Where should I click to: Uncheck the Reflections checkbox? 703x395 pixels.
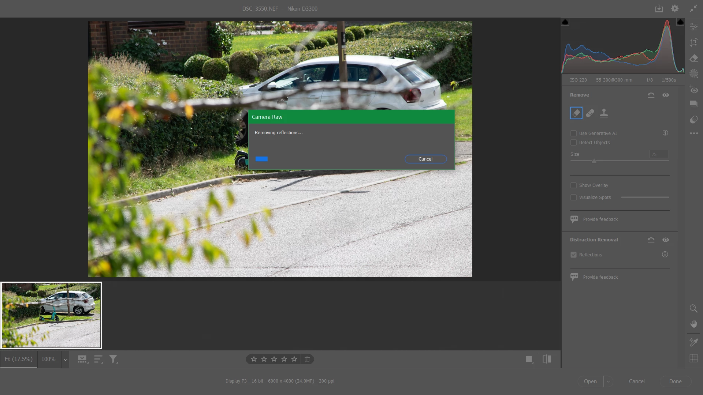[x=573, y=255]
